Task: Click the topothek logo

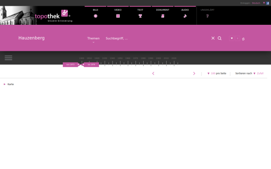Action: [53, 16]
